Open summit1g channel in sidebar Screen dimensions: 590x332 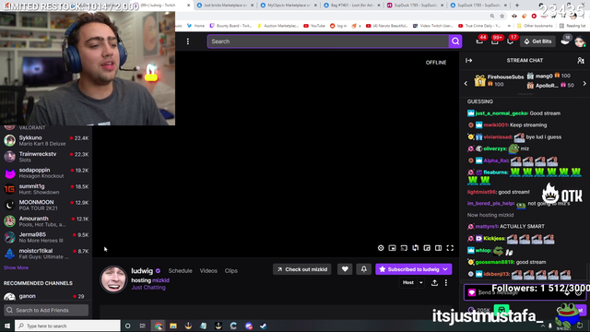click(x=46, y=189)
